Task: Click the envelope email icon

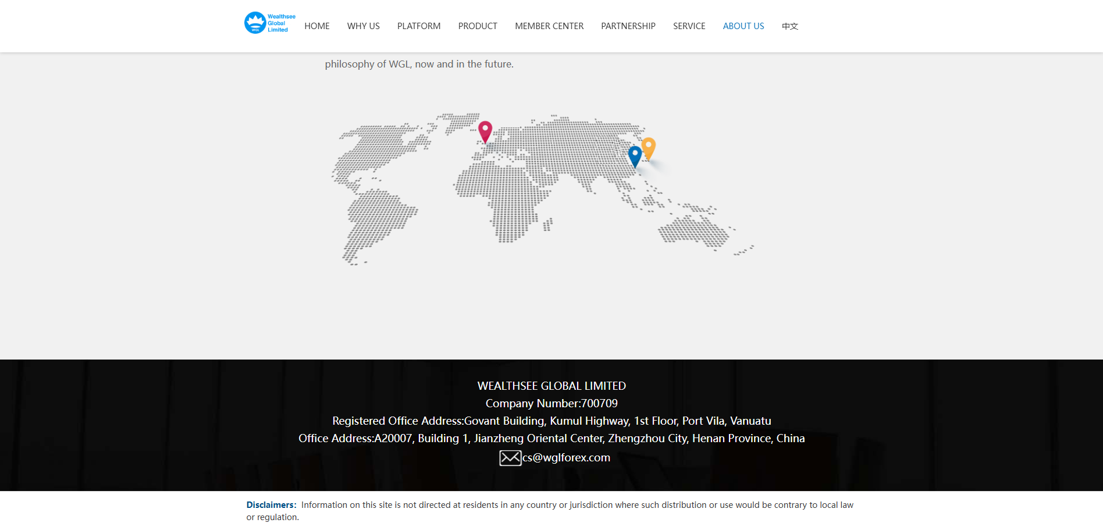Action: tap(510, 458)
